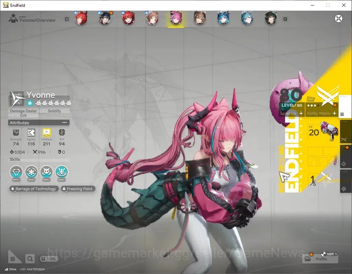Click the highlighted Intellect book icon
Viewport: 352px width, 274px height.
click(x=46, y=133)
